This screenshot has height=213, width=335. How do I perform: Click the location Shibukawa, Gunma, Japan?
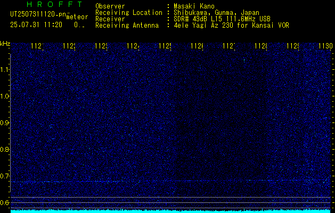(216, 13)
